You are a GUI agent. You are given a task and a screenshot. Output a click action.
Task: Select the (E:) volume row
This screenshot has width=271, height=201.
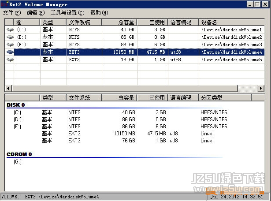point(135,45)
